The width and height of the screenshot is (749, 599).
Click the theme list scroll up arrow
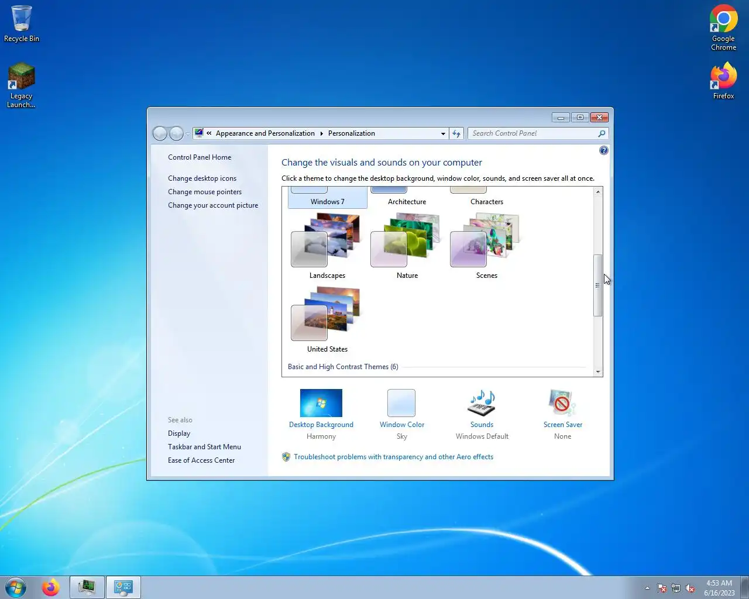click(598, 192)
